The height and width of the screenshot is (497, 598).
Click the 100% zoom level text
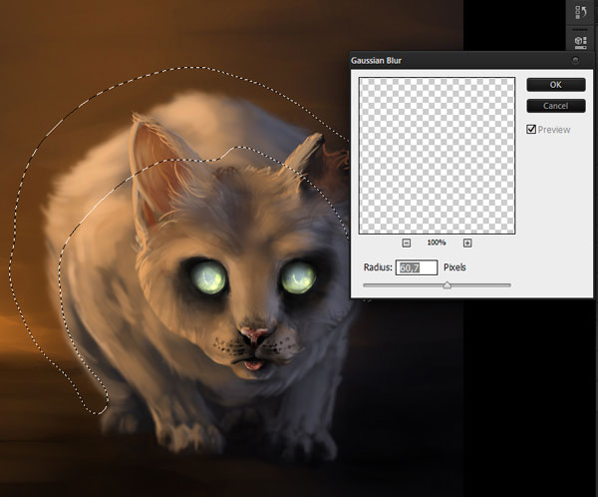[437, 243]
